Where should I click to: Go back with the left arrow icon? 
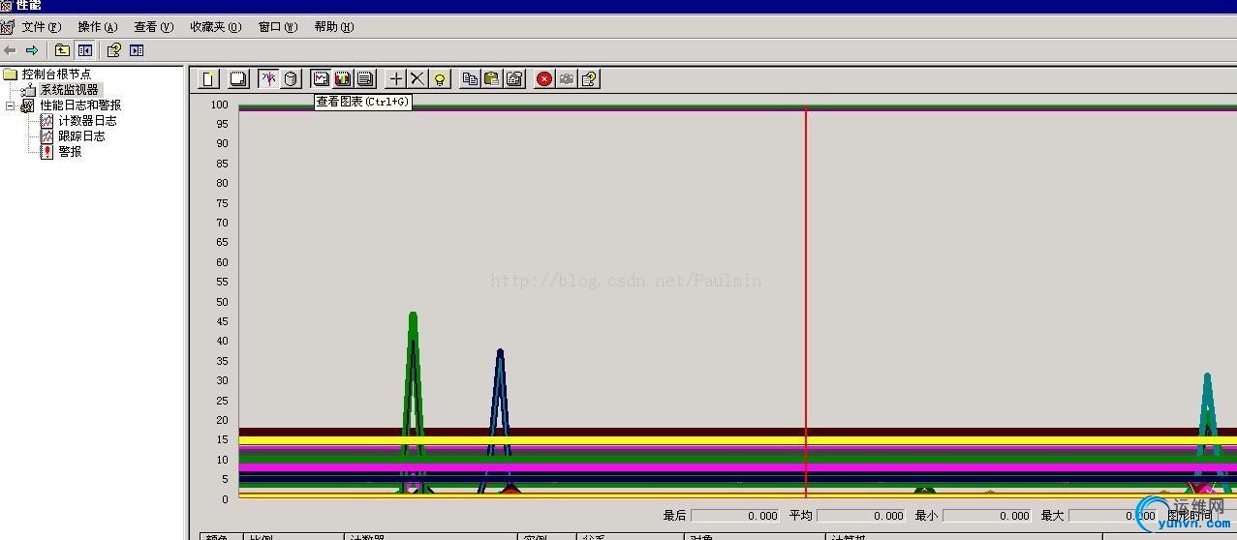click(x=11, y=50)
